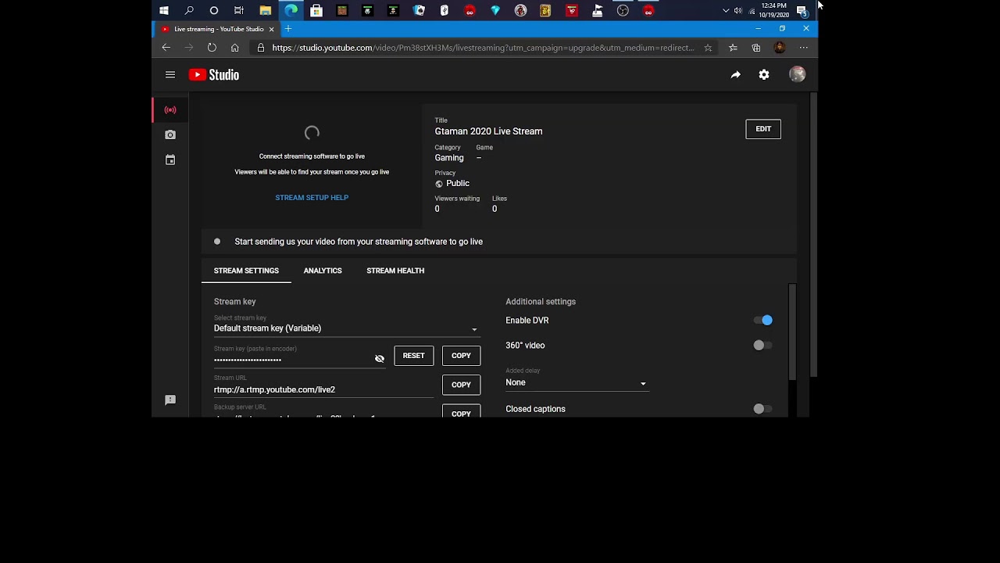This screenshot has height=563, width=1000.
Task: Click the YouTube Studio logo
Action: (x=214, y=75)
